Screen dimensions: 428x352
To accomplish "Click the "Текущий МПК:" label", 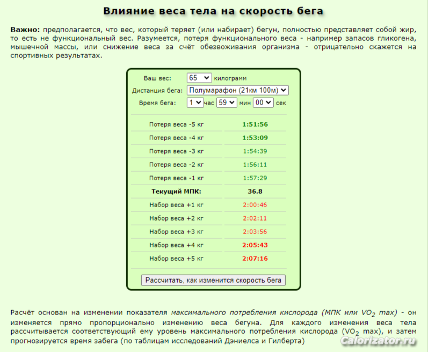I will click(x=177, y=191).
